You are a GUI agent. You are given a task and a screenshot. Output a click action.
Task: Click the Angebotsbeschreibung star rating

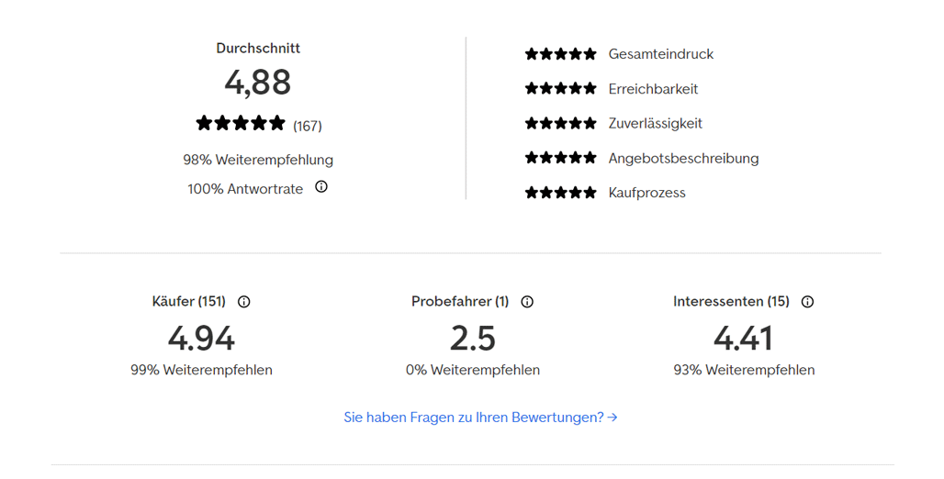(x=560, y=158)
